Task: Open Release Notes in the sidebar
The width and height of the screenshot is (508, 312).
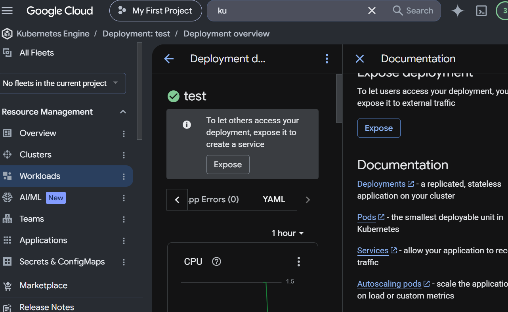Action: click(47, 307)
